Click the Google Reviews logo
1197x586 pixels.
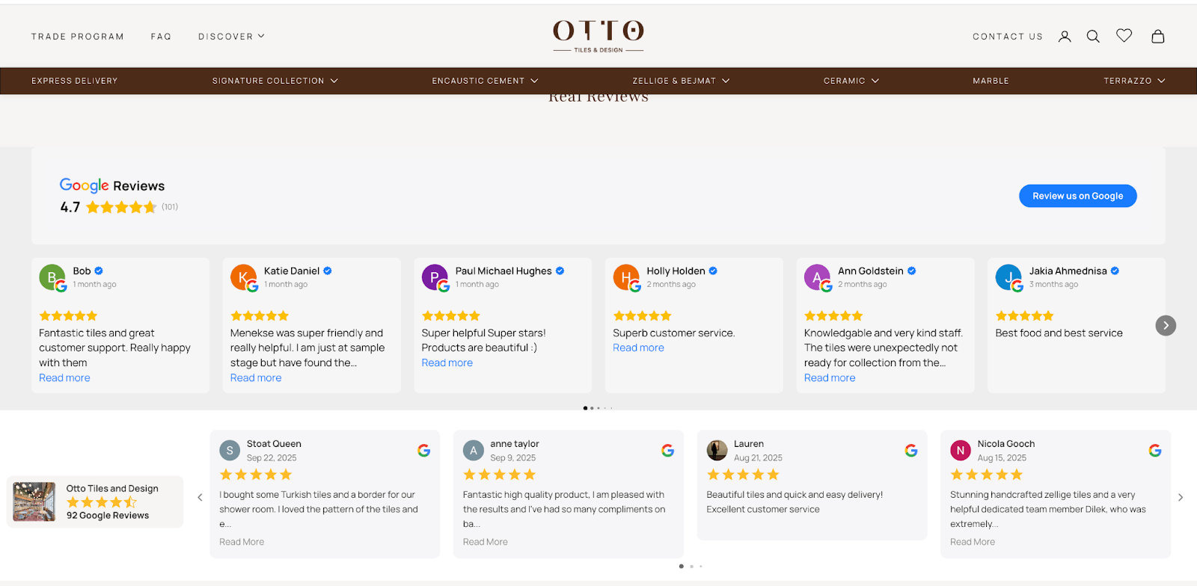pyautogui.click(x=112, y=185)
